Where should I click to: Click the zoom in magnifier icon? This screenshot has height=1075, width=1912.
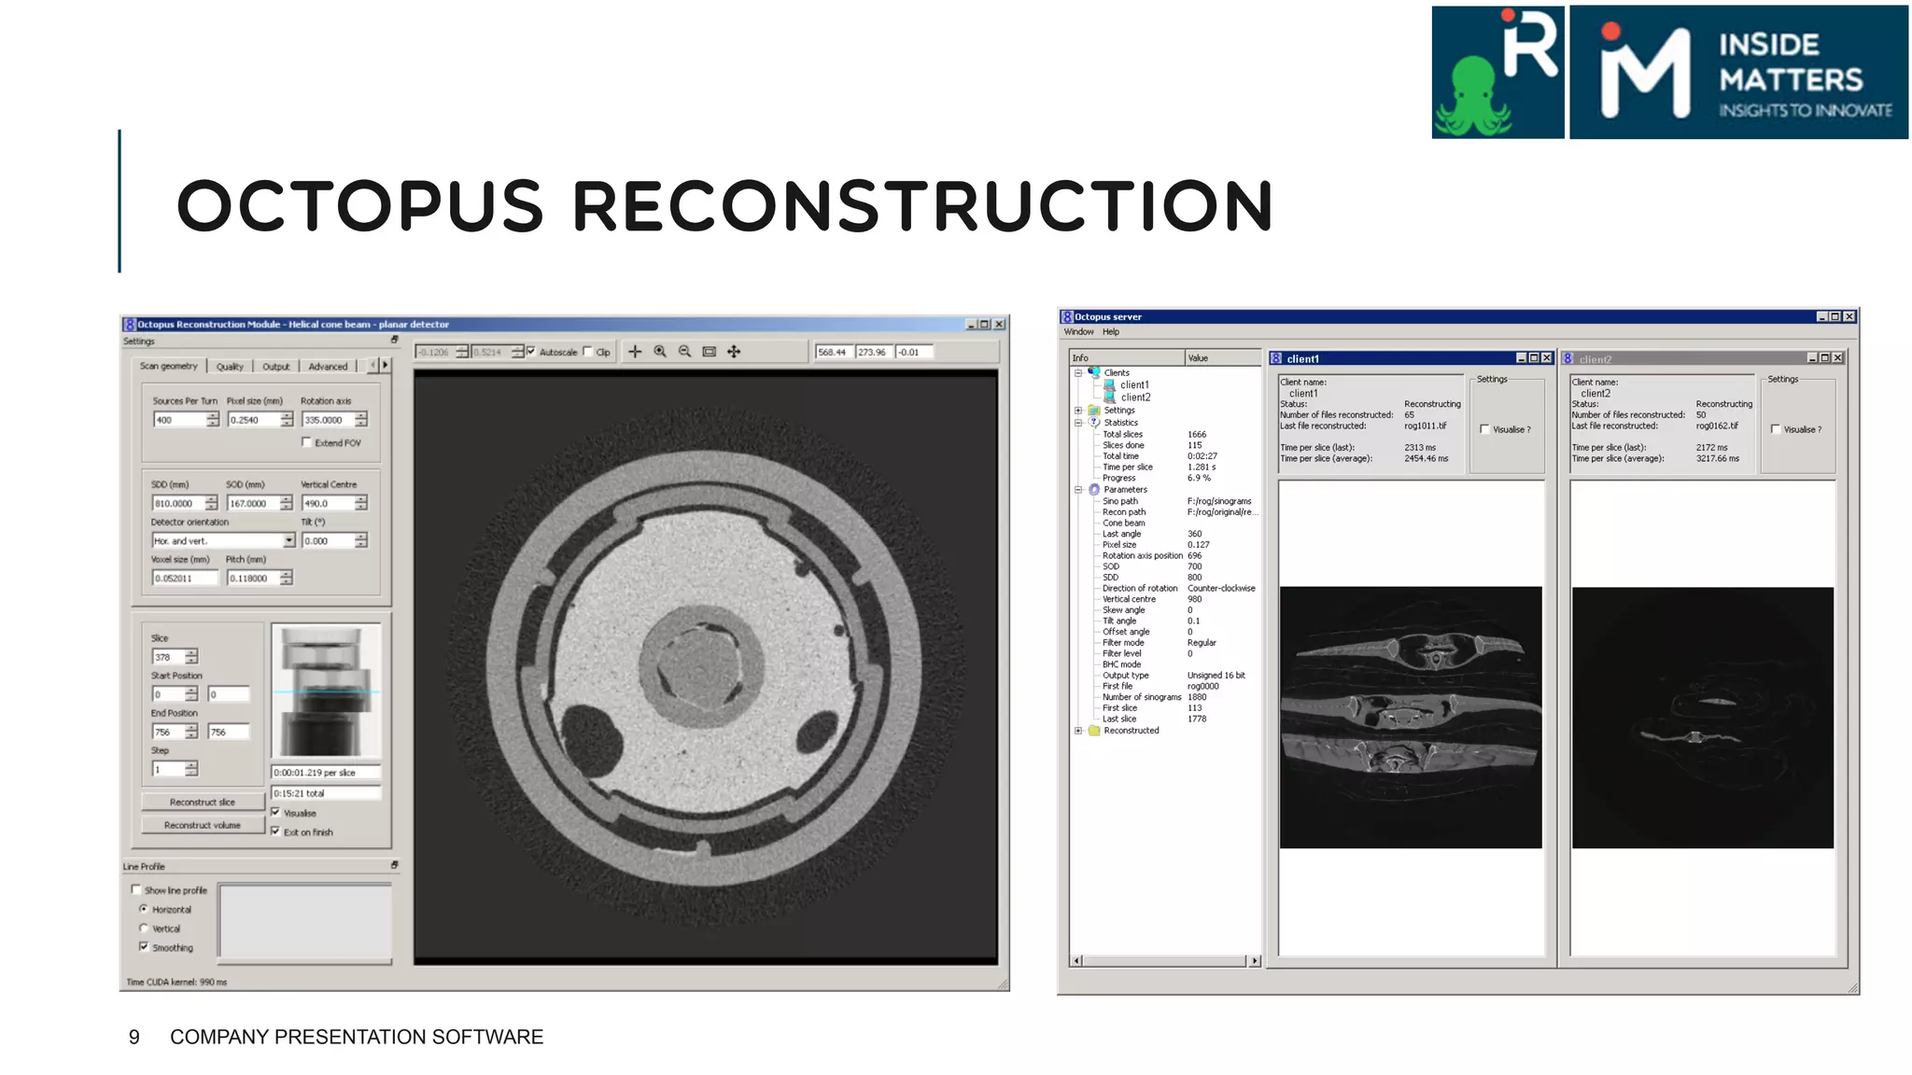click(660, 352)
